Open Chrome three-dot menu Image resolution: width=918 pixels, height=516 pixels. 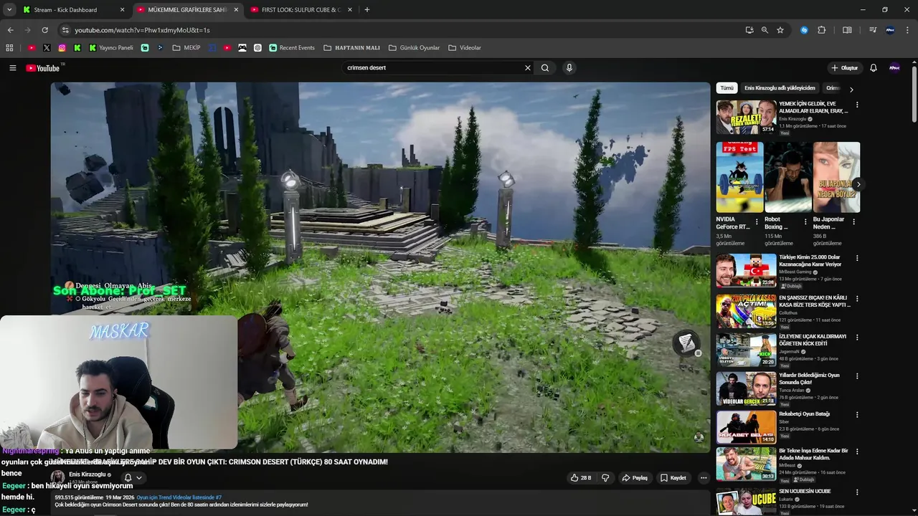click(908, 30)
